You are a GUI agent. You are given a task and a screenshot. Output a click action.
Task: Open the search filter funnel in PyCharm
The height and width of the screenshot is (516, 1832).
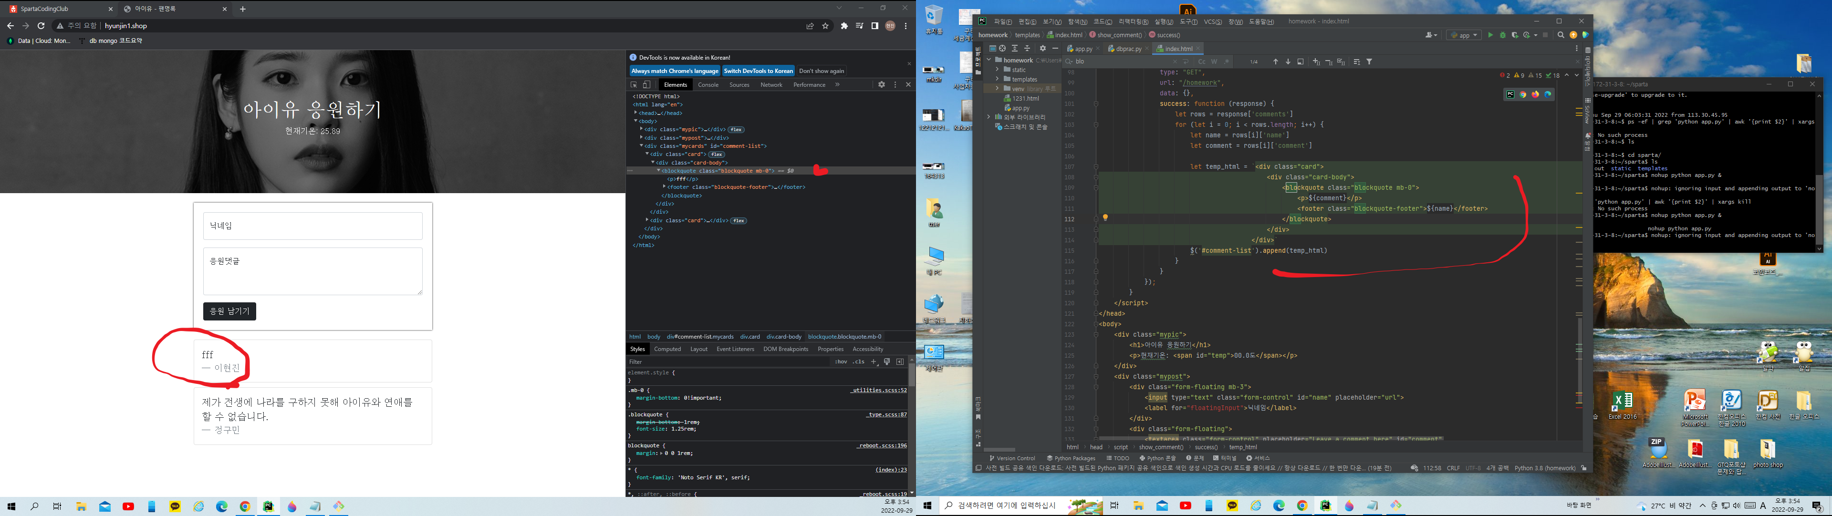(x=1369, y=62)
